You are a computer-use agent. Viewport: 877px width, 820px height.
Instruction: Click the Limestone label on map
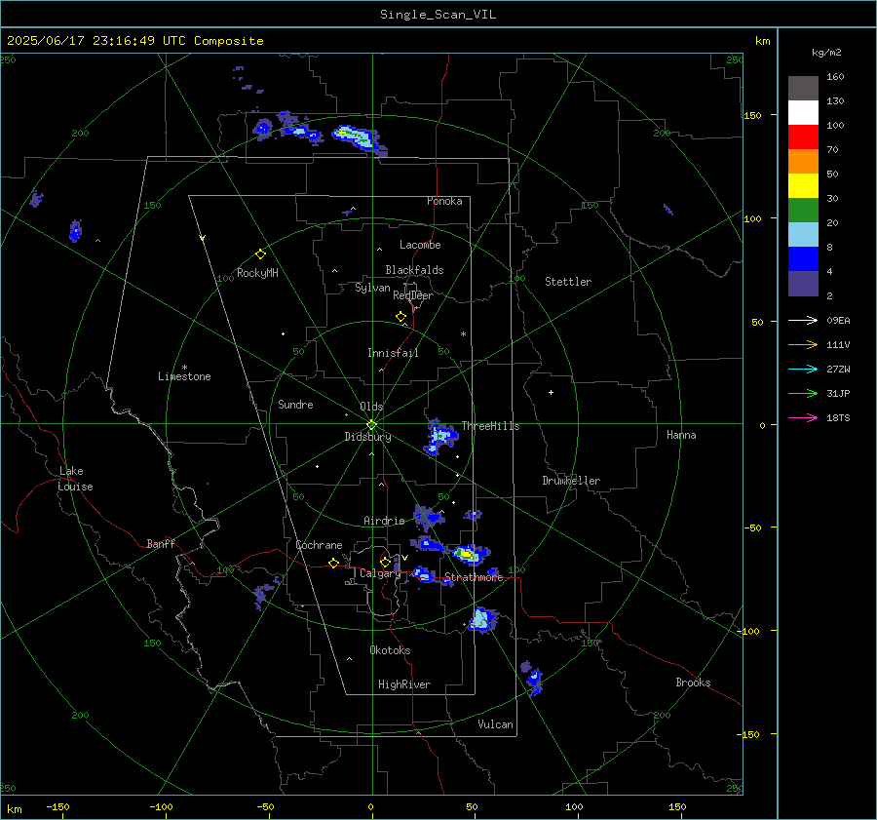pos(184,376)
